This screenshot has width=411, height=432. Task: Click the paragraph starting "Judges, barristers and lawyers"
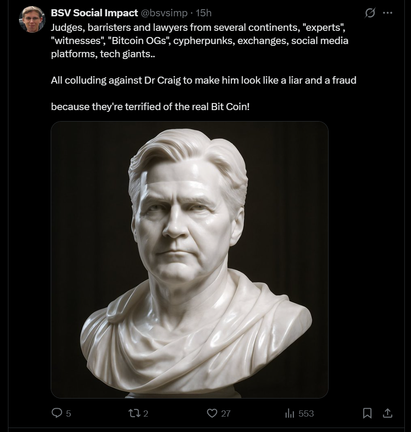(x=199, y=41)
